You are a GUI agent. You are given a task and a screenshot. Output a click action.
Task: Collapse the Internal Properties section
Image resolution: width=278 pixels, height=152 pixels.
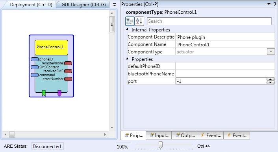click(x=127, y=29)
